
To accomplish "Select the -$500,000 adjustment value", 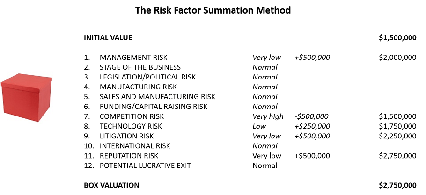I will click(x=312, y=116).
